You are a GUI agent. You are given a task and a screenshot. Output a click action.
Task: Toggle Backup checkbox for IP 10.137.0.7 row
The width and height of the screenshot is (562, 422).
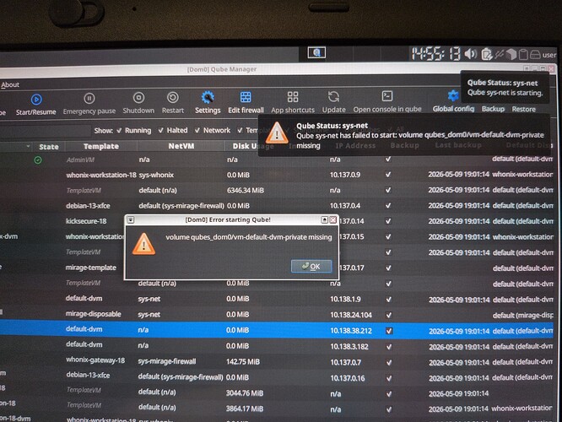tap(389, 362)
